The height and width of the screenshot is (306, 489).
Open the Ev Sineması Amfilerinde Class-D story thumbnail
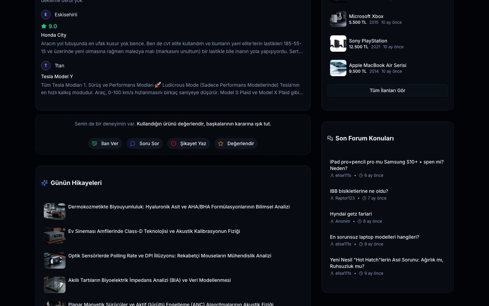point(55,236)
